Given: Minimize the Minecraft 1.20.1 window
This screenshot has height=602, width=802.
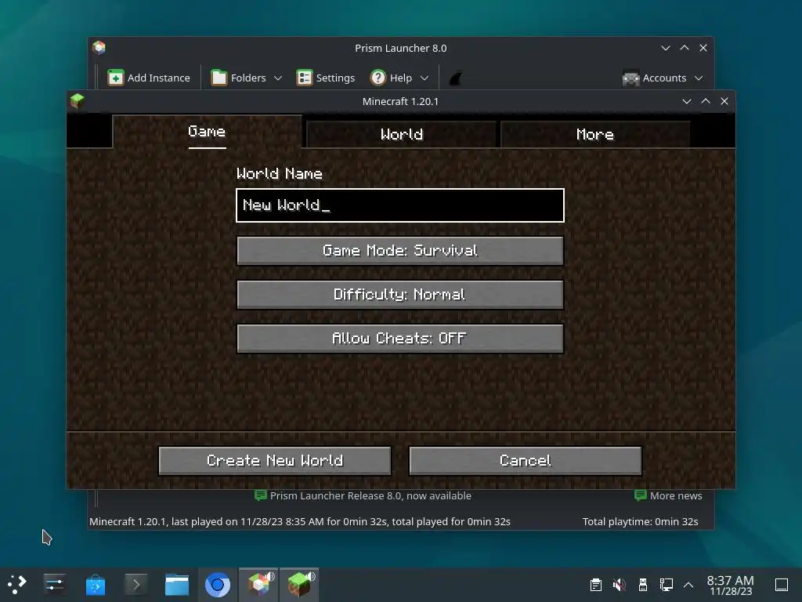Looking at the screenshot, I should click(x=687, y=101).
